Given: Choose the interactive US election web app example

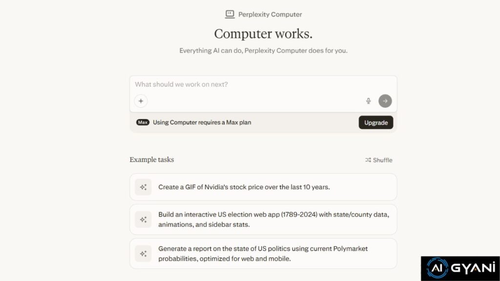Looking at the screenshot, I should pyautogui.click(x=273, y=220).
